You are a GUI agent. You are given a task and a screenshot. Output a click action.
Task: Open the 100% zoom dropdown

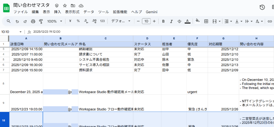point(55,21)
